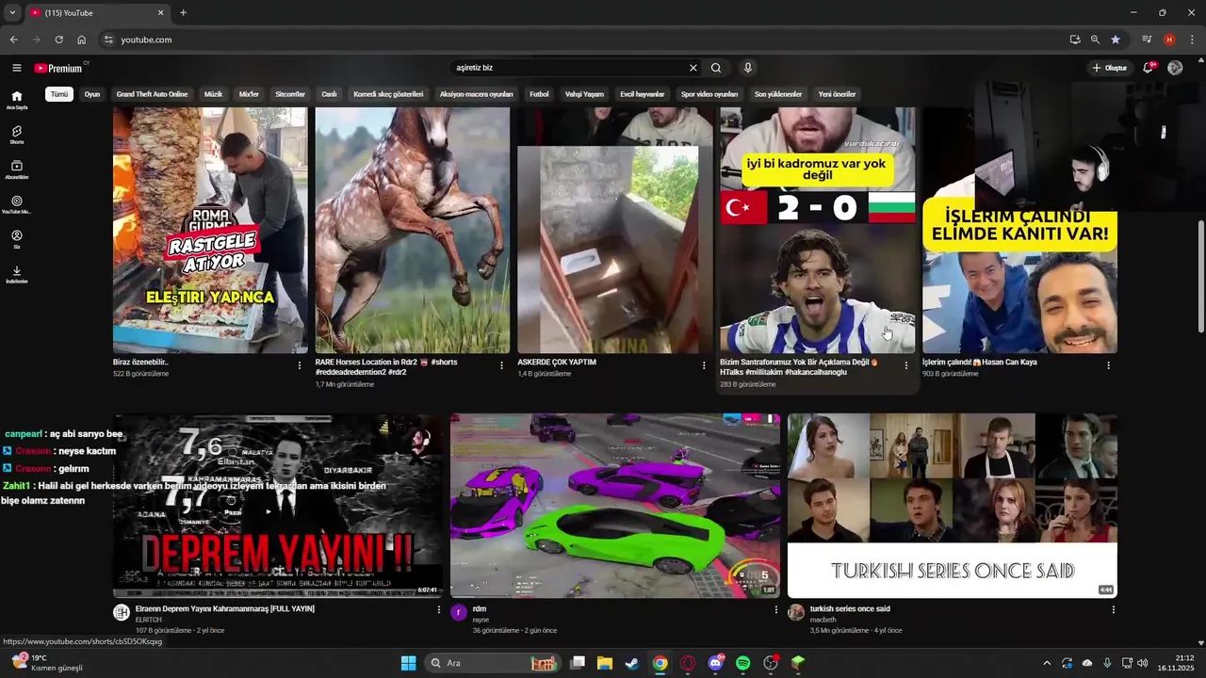The width and height of the screenshot is (1206, 678).
Task: Select the Canlı filter chip
Action: (329, 94)
